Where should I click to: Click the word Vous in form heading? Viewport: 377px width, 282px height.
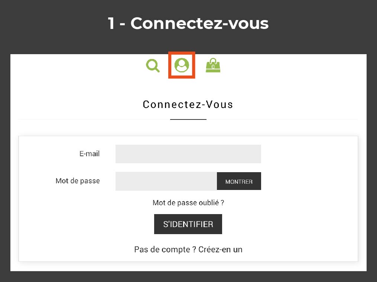[220, 105]
